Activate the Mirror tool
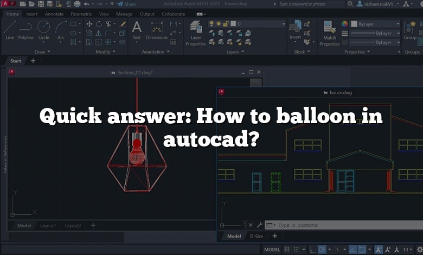 point(99,33)
